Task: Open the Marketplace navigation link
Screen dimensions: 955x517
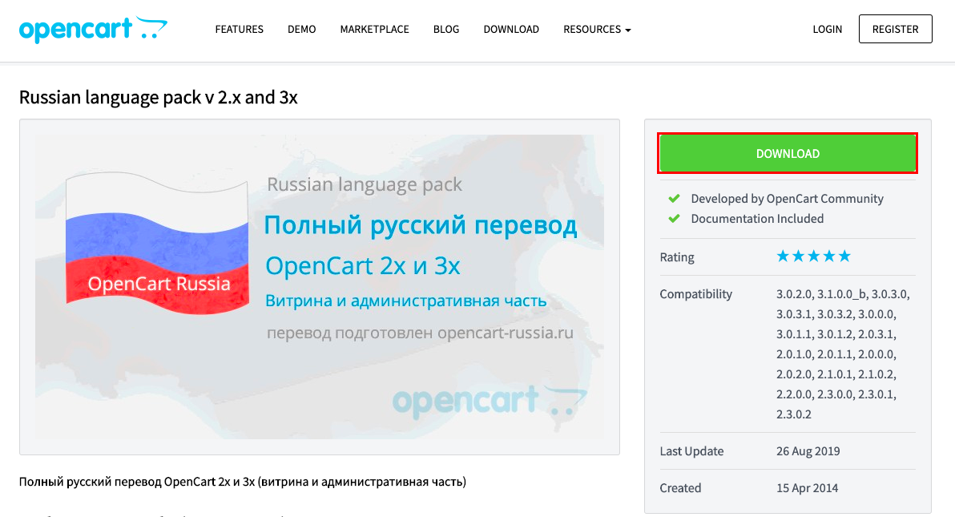Action: pos(375,30)
